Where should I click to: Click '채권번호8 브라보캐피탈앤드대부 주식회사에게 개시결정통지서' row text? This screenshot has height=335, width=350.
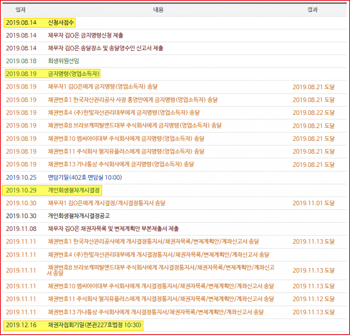[x=161, y=270]
